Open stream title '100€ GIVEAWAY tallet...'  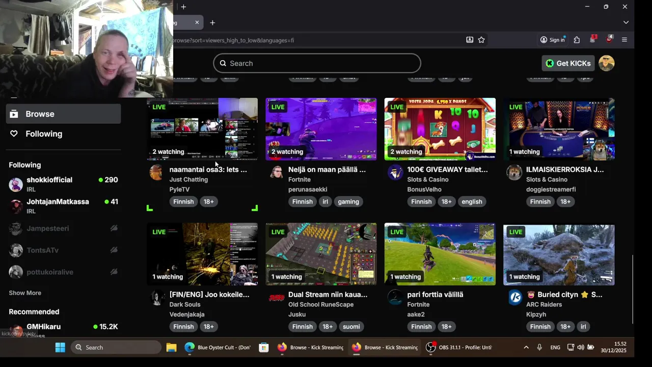[x=447, y=169]
